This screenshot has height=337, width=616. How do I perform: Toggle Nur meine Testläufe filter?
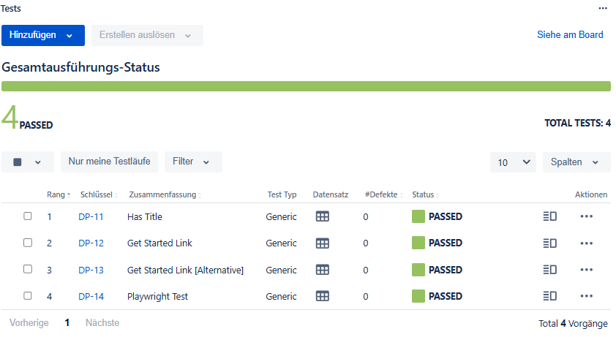(109, 162)
